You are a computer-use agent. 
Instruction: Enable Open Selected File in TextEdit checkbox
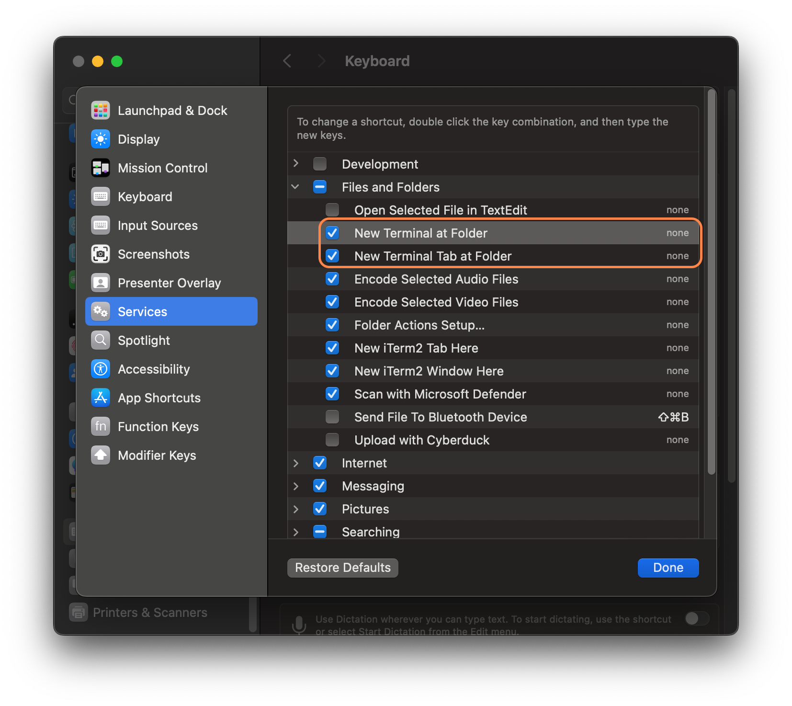(332, 210)
